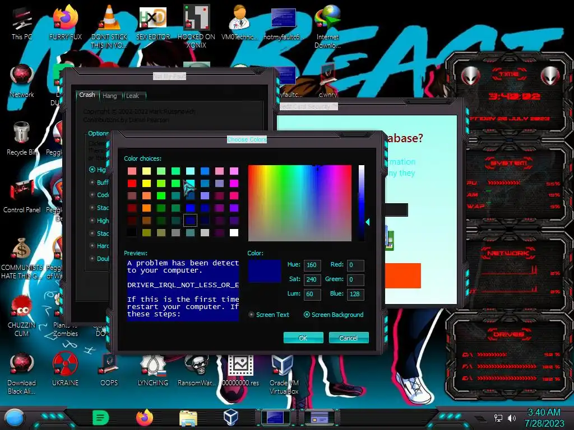574x430 pixels.
Task: Pick the selected dark navy swatch
Action: point(191,221)
